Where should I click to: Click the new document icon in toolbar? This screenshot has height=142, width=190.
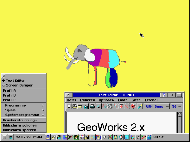tap(69, 106)
